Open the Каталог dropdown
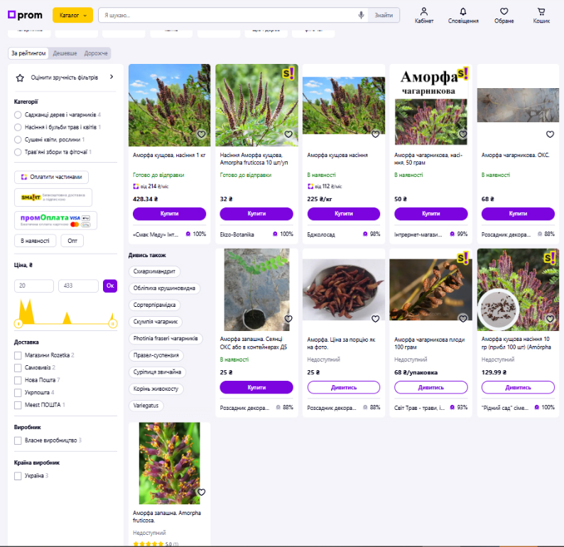 click(x=72, y=15)
